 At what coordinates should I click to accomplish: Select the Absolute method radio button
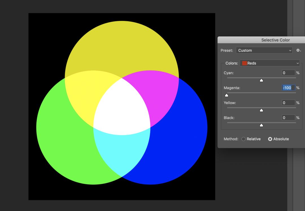[270, 139]
